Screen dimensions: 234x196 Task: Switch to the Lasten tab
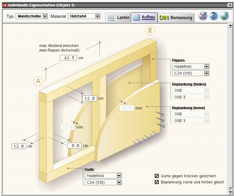coord(118,18)
